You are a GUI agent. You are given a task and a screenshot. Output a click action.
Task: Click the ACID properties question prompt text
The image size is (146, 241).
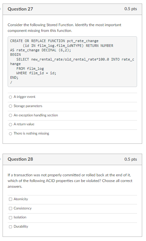pos(70,181)
